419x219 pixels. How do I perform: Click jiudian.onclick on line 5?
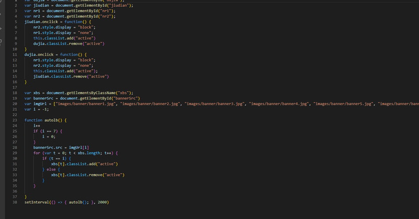pyautogui.click(x=41, y=22)
